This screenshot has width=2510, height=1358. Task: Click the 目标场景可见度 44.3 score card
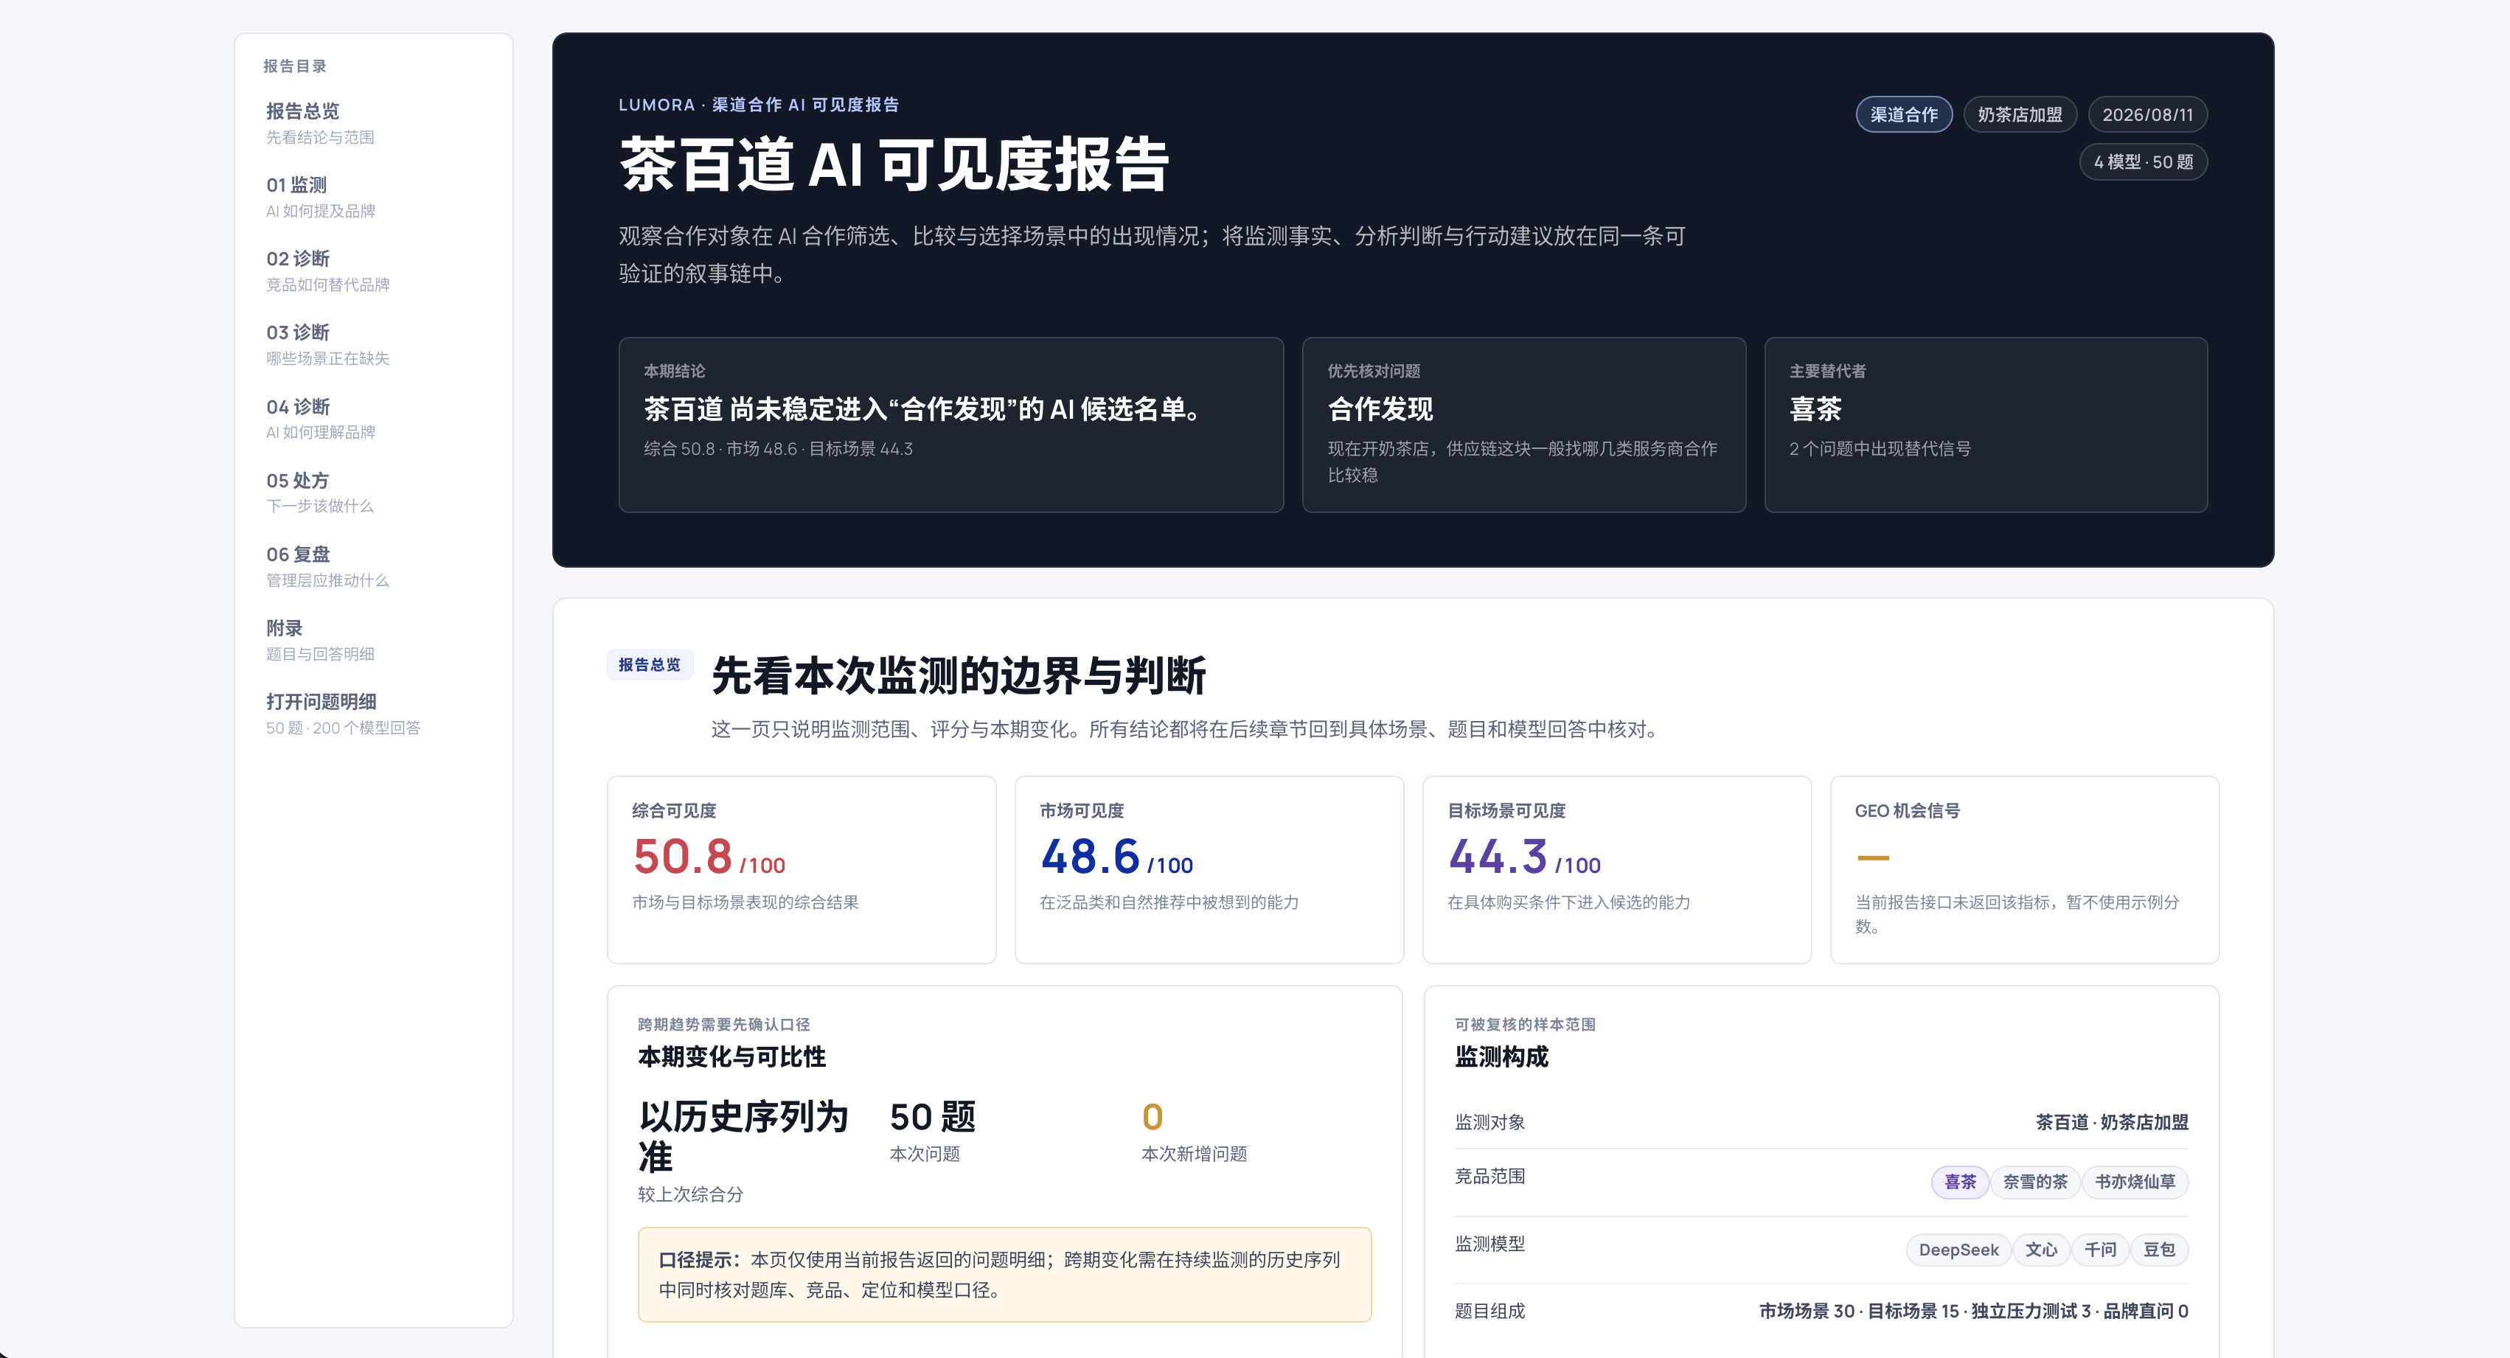(1616, 870)
